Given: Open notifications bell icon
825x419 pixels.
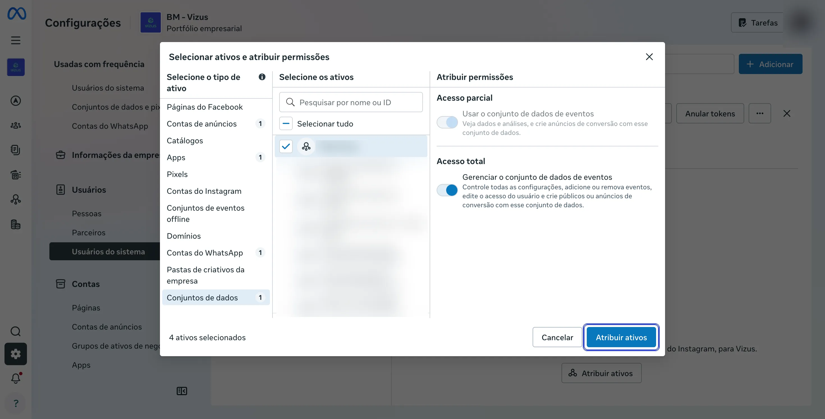Looking at the screenshot, I should (x=16, y=378).
